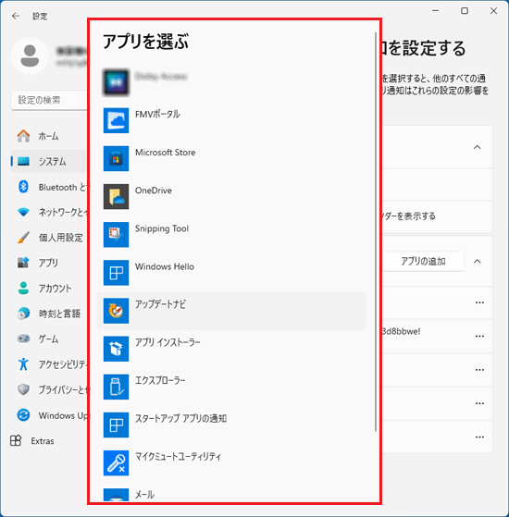The image size is (509, 517).
Task: Open more options on fourth app row
Action: click(x=479, y=403)
